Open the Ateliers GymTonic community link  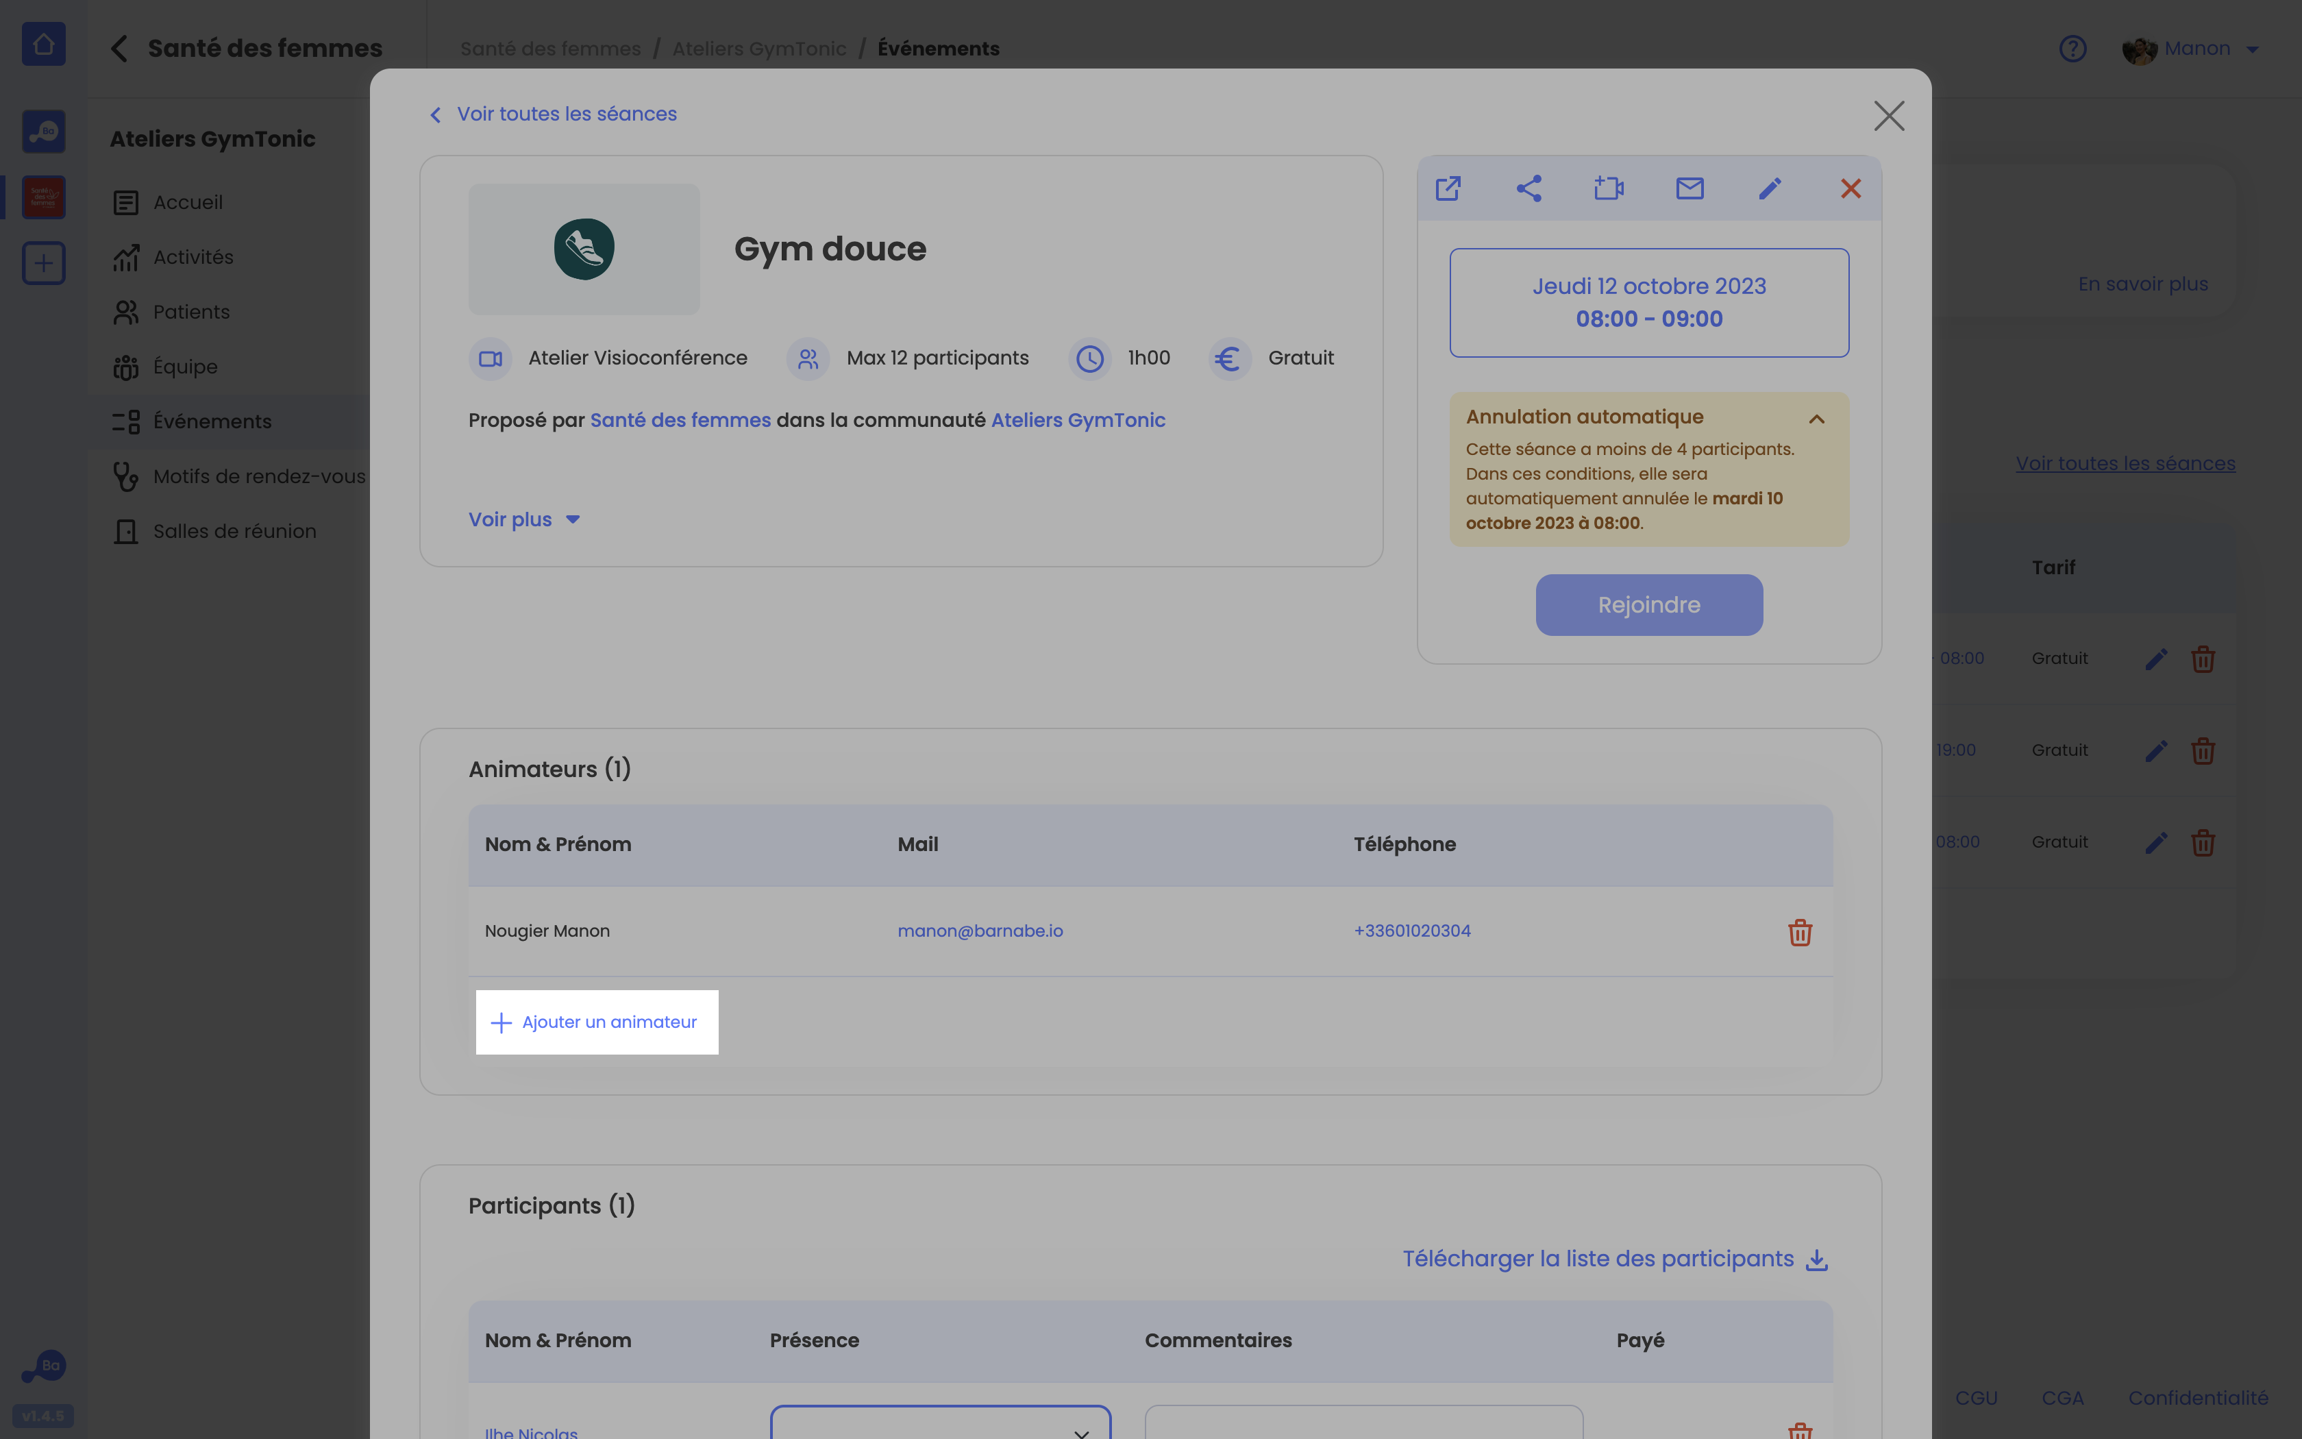tap(1078, 419)
